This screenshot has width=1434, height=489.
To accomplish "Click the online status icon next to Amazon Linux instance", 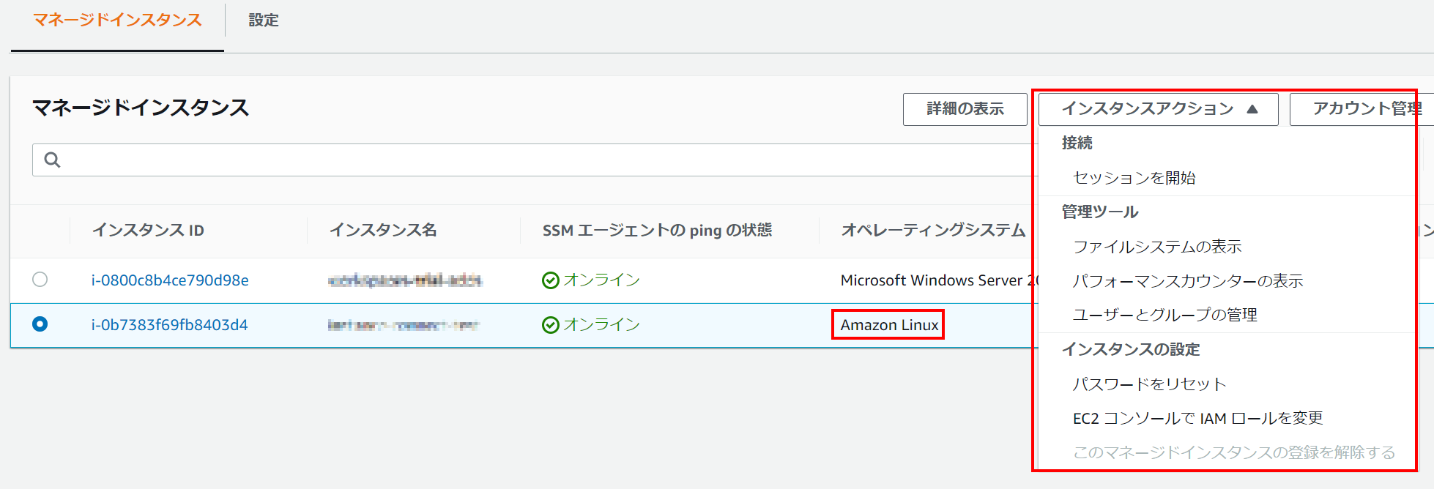I will pos(549,324).
